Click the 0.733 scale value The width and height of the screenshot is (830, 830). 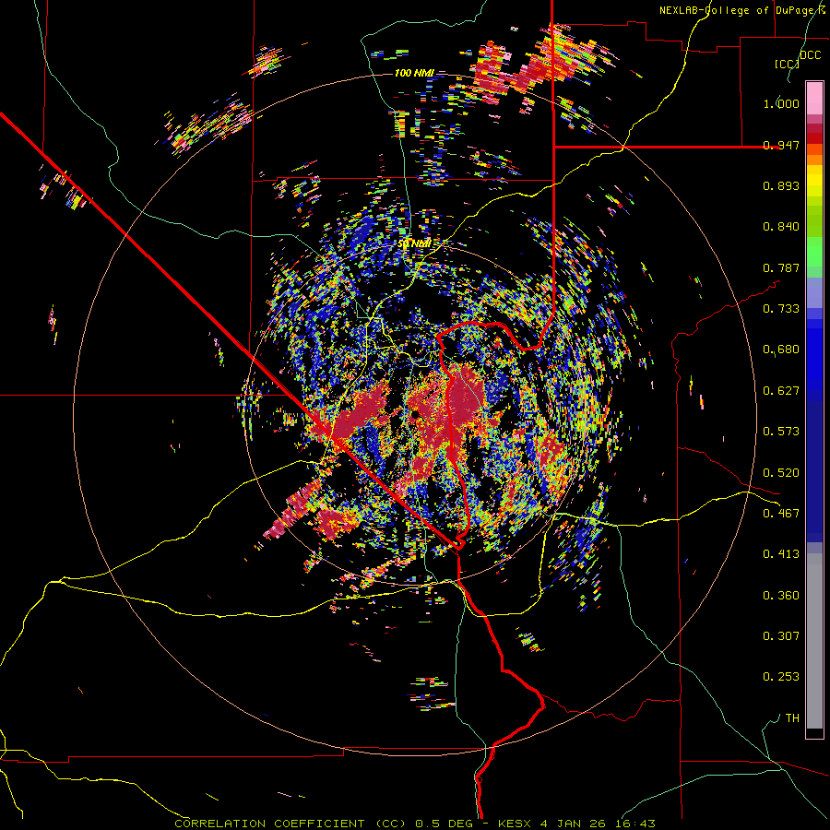click(x=781, y=309)
